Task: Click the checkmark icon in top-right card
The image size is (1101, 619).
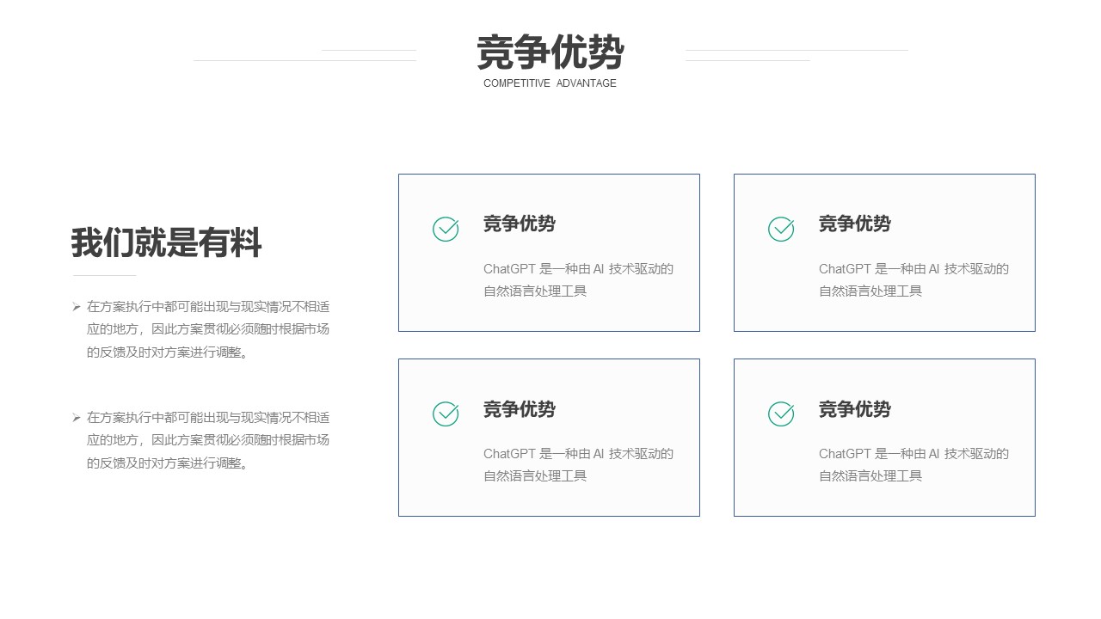Action: [781, 229]
